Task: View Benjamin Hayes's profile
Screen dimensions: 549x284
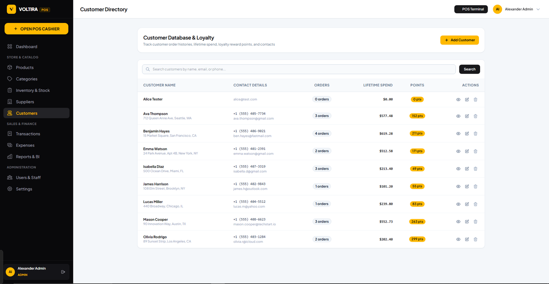Action: click(x=458, y=134)
